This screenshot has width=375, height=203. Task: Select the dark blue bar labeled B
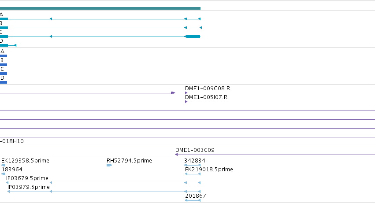(4, 65)
